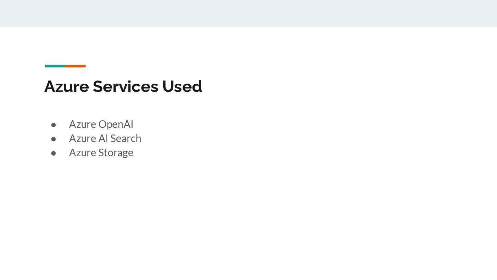This screenshot has height=280, width=497.
Task: Select the 'Azure OpenAI' list item
Action: [101, 124]
